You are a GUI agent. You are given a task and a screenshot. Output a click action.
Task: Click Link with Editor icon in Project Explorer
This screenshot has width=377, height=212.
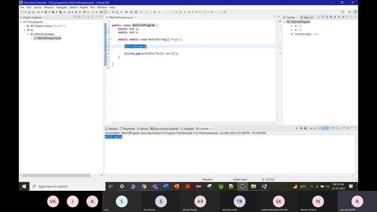click(x=78, y=17)
